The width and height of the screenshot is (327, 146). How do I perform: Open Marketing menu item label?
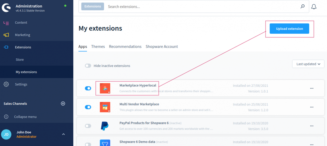point(23,35)
